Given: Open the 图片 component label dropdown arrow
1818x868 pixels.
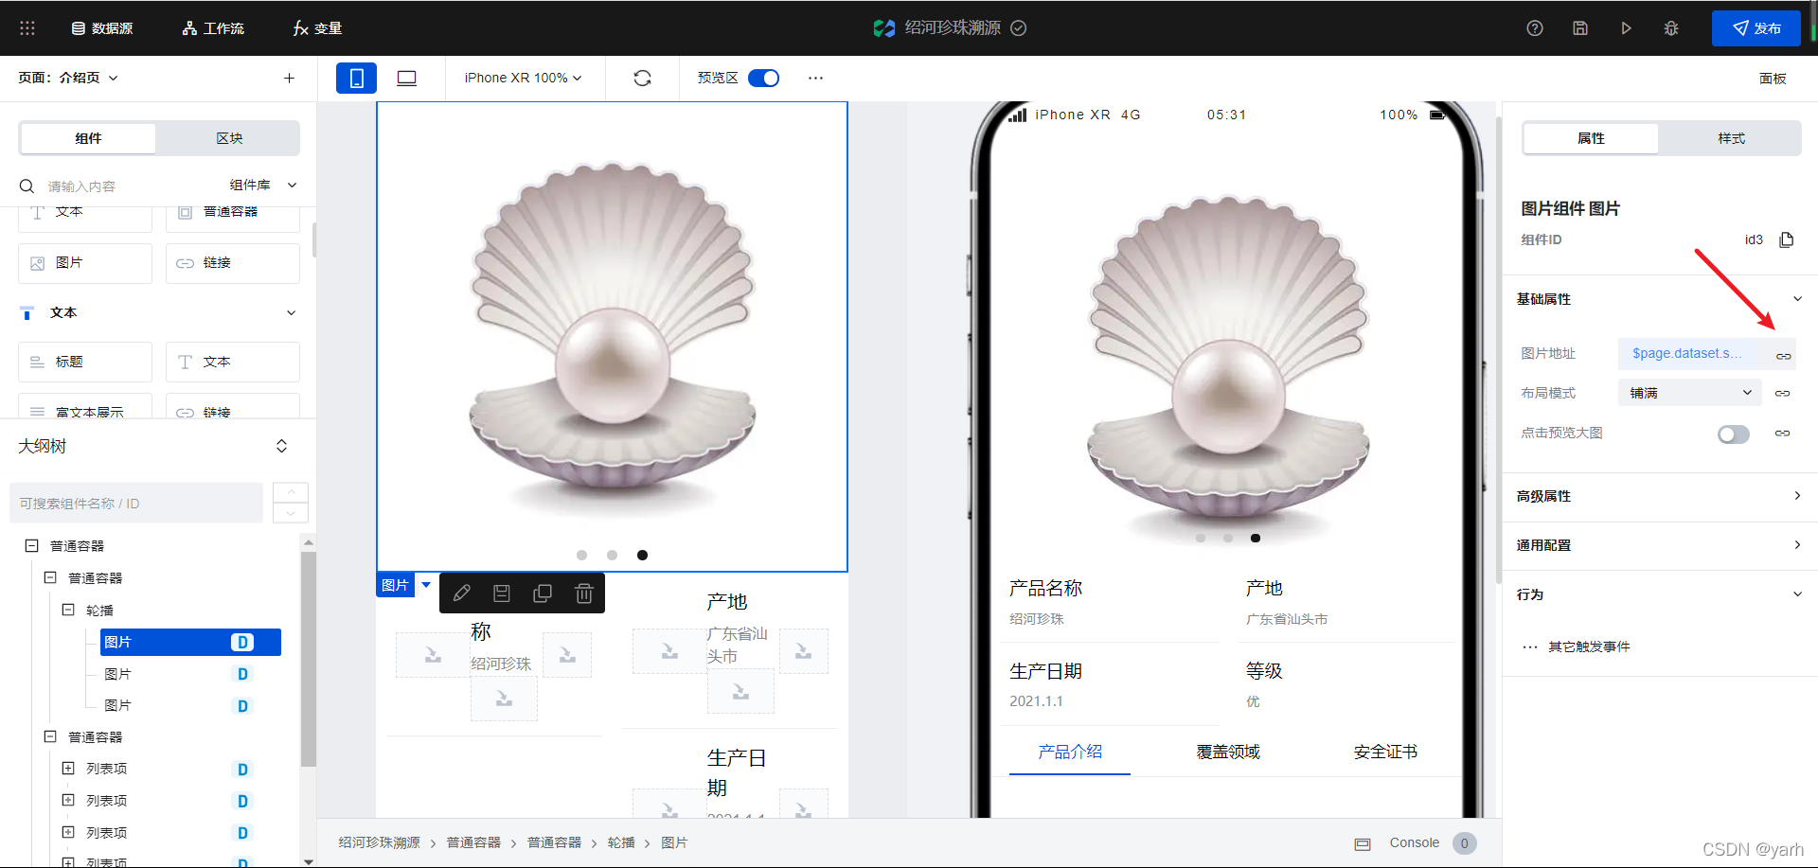Looking at the screenshot, I should click(x=426, y=585).
